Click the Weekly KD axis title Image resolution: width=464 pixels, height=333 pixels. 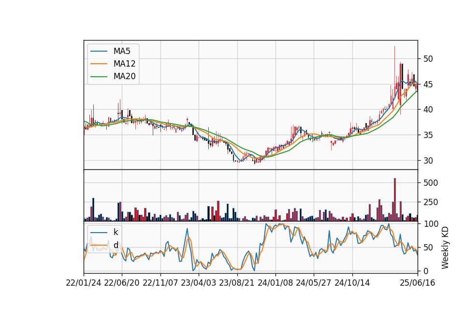[x=445, y=248]
